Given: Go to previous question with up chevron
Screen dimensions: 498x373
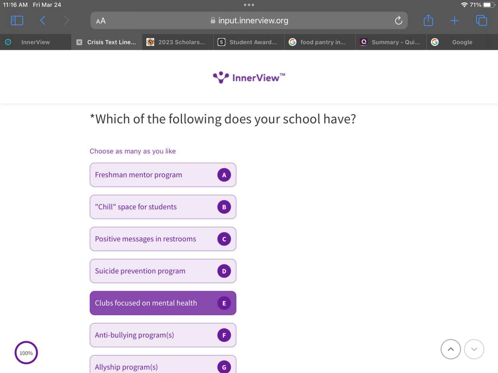Looking at the screenshot, I should tap(451, 349).
